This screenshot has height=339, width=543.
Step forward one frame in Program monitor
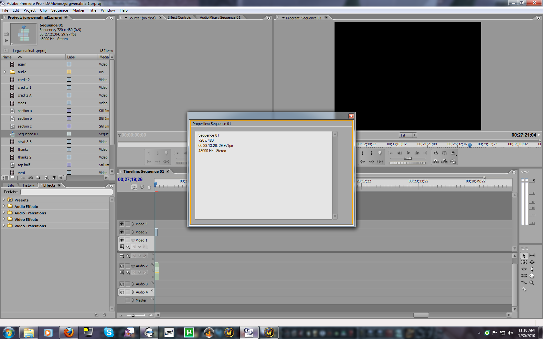[417, 153]
